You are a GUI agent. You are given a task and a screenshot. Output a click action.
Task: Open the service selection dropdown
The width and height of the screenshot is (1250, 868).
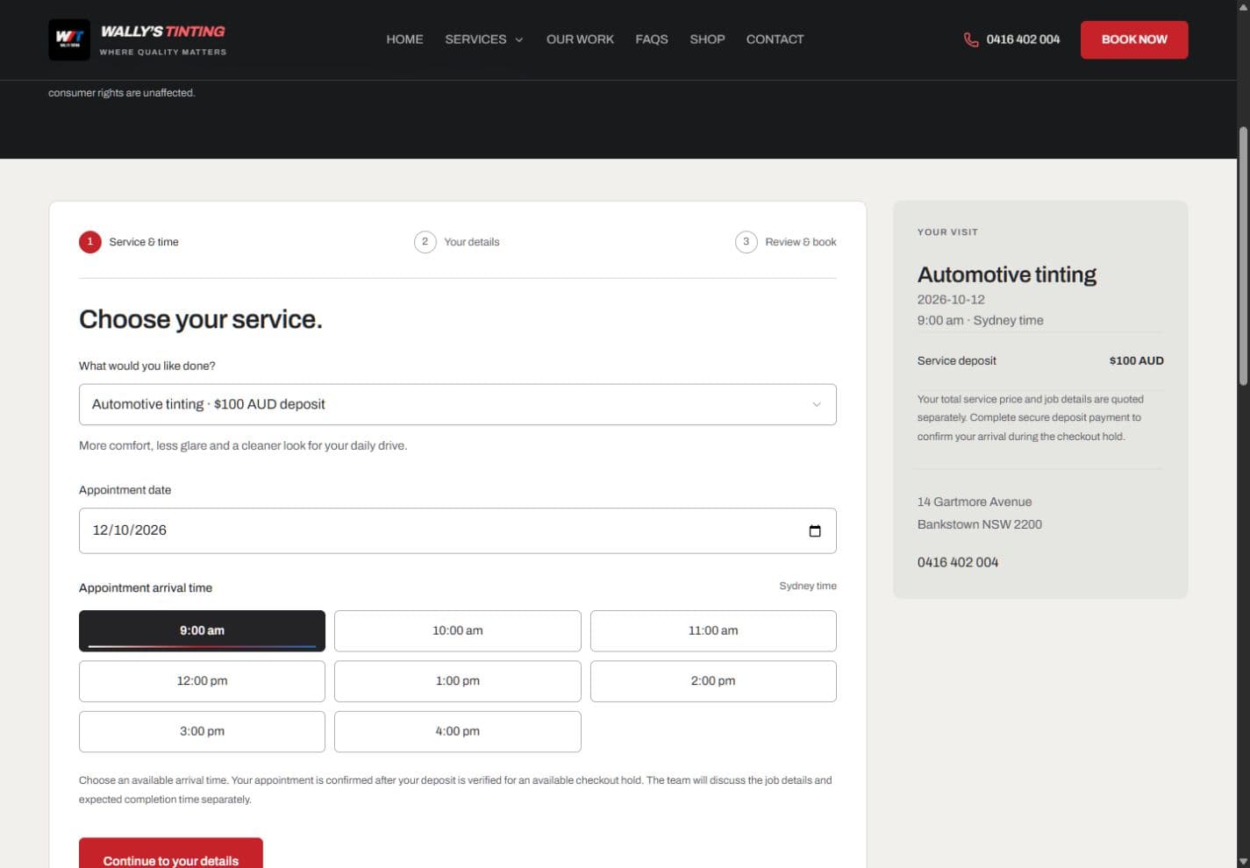click(x=458, y=404)
